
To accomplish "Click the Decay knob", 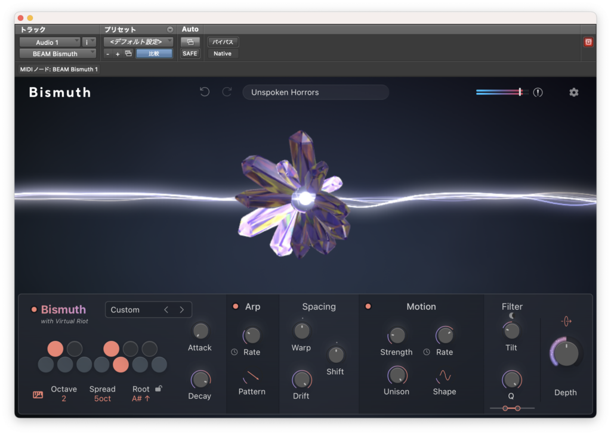I will (200, 380).
